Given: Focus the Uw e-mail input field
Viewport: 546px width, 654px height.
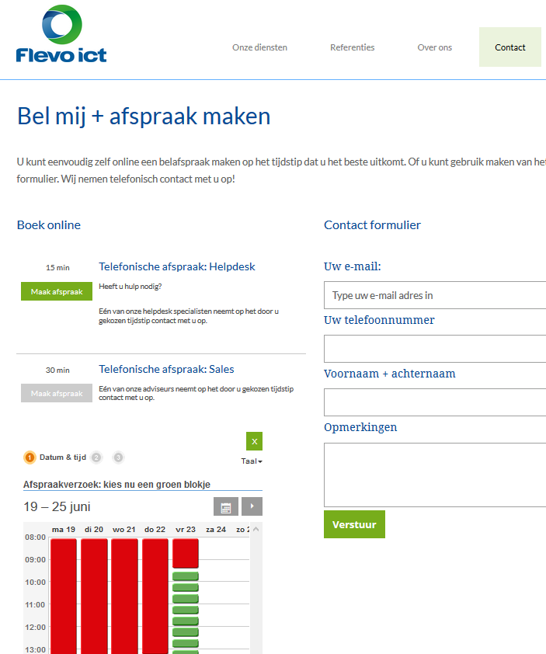Looking at the screenshot, I should (x=435, y=295).
